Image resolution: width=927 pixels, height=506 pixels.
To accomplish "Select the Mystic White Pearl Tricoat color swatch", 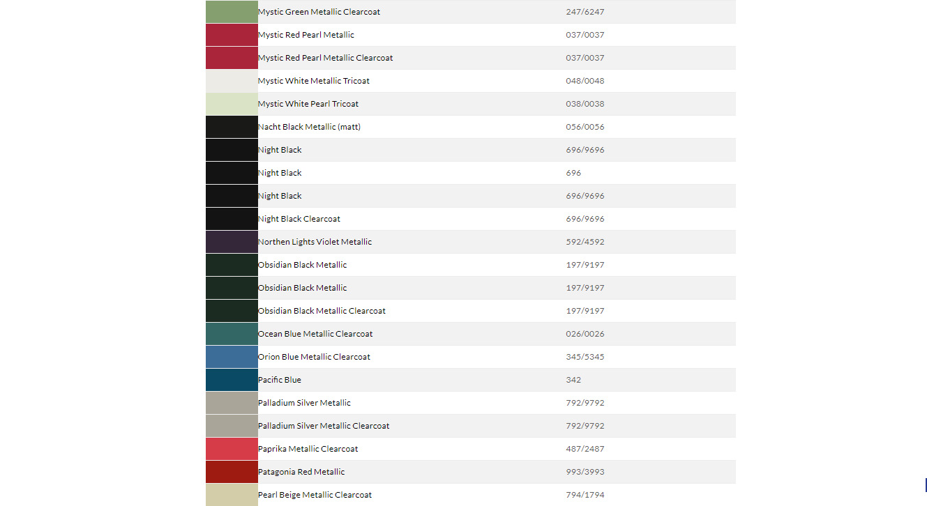I will pos(232,104).
